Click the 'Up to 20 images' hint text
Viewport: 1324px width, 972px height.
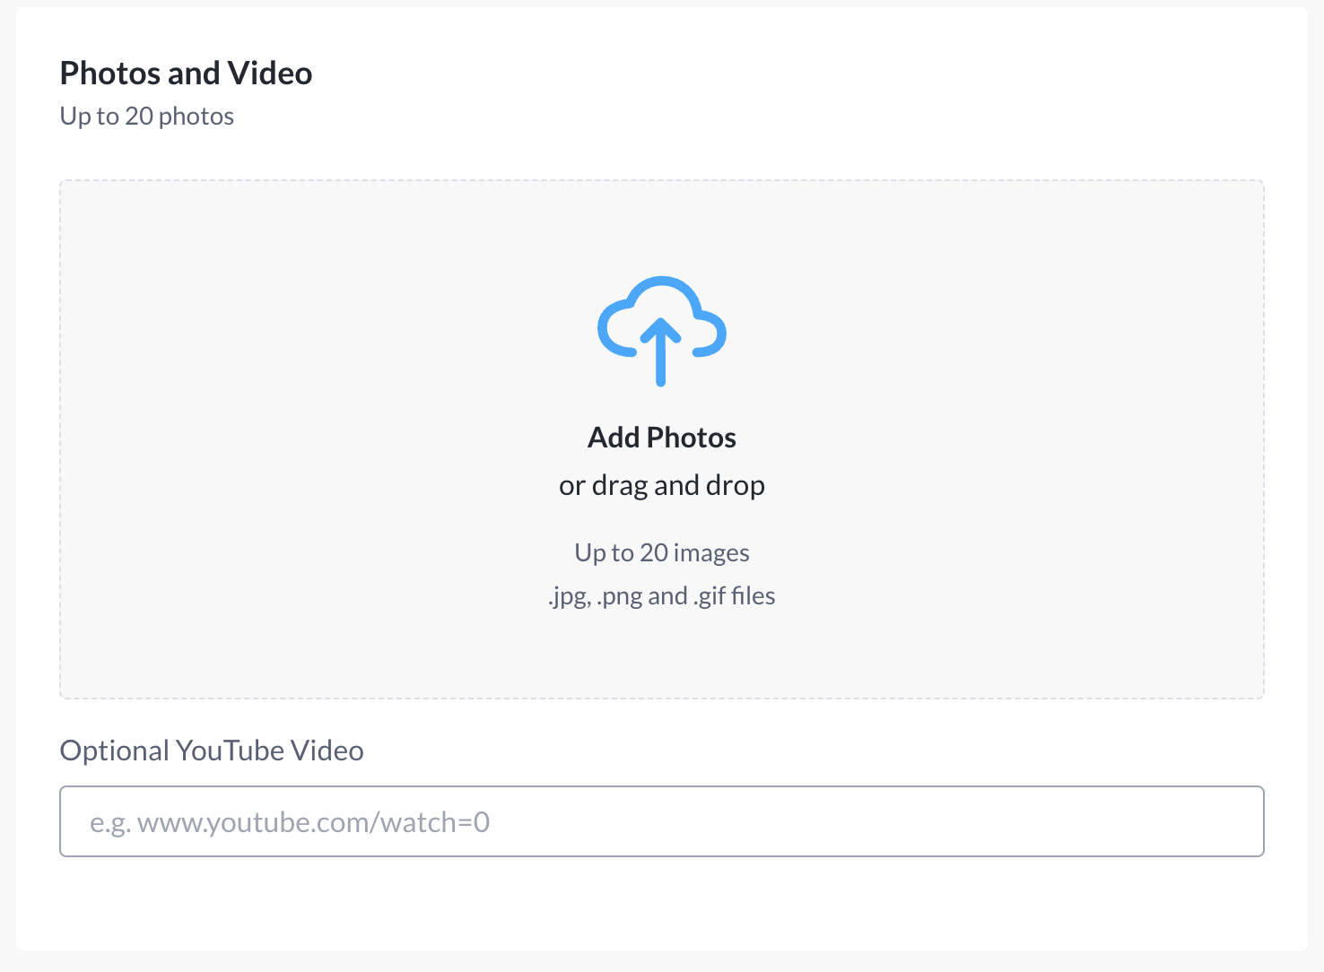coord(661,552)
